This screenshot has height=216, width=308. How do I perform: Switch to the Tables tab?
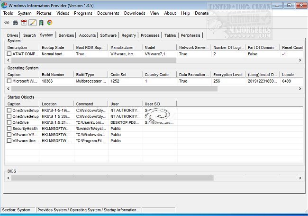(170, 35)
